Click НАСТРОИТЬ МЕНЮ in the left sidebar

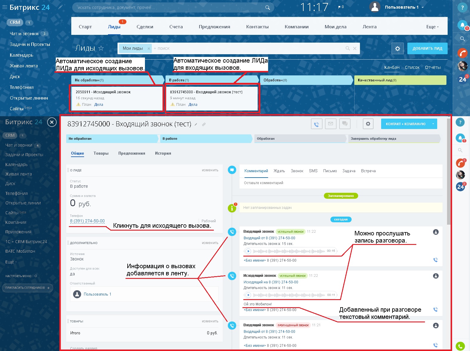point(18,276)
